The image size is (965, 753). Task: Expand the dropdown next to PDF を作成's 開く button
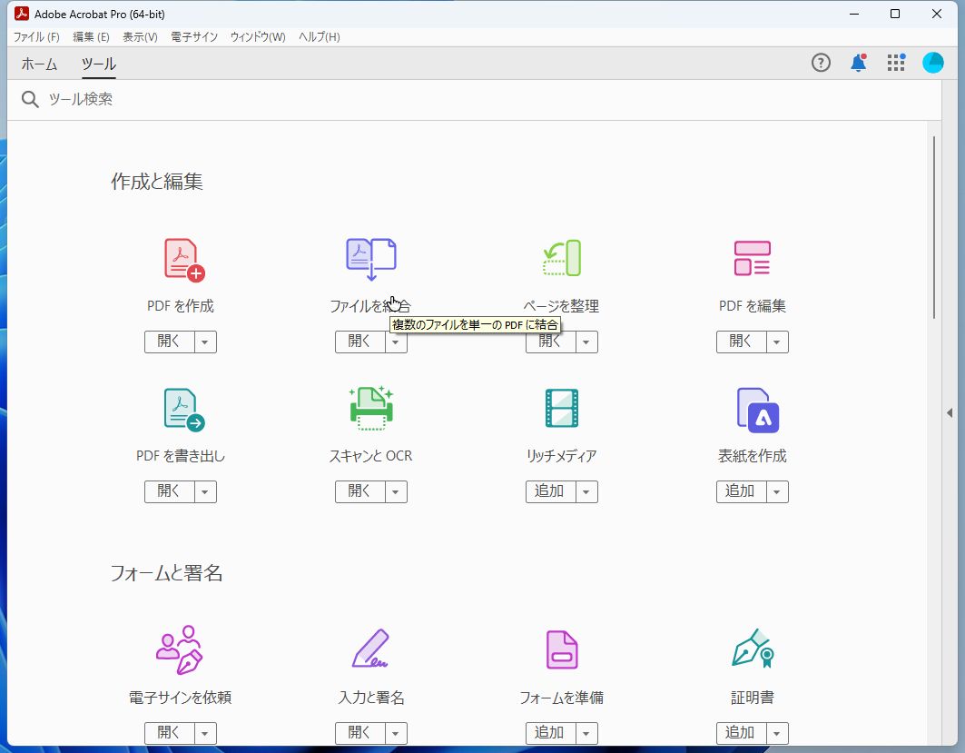click(x=205, y=342)
